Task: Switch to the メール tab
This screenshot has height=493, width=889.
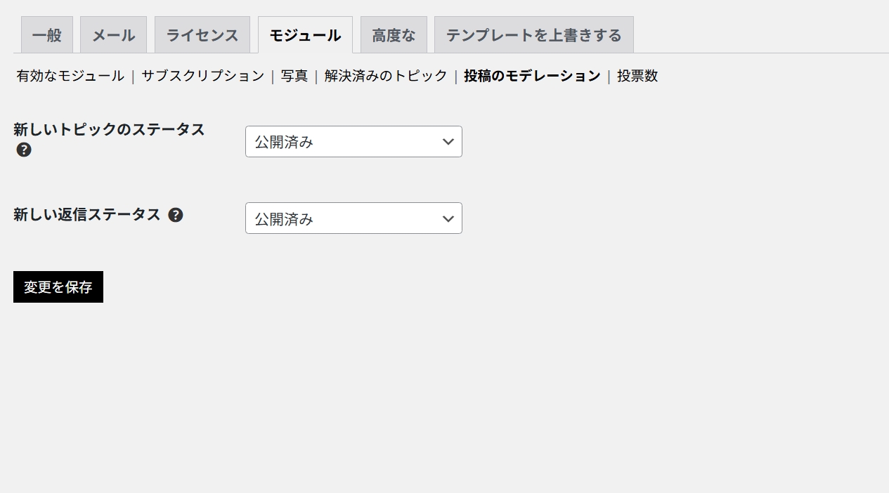Action: coord(113,35)
